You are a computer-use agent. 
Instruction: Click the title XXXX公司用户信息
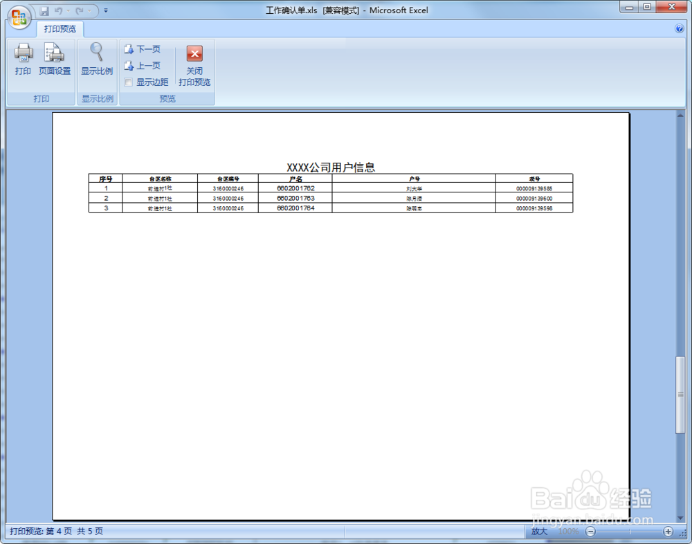[x=331, y=167]
